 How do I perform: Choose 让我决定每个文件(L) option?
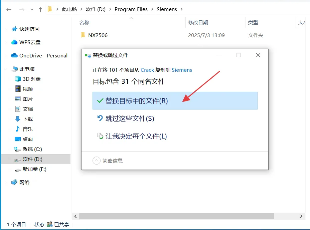pos(175,136)
